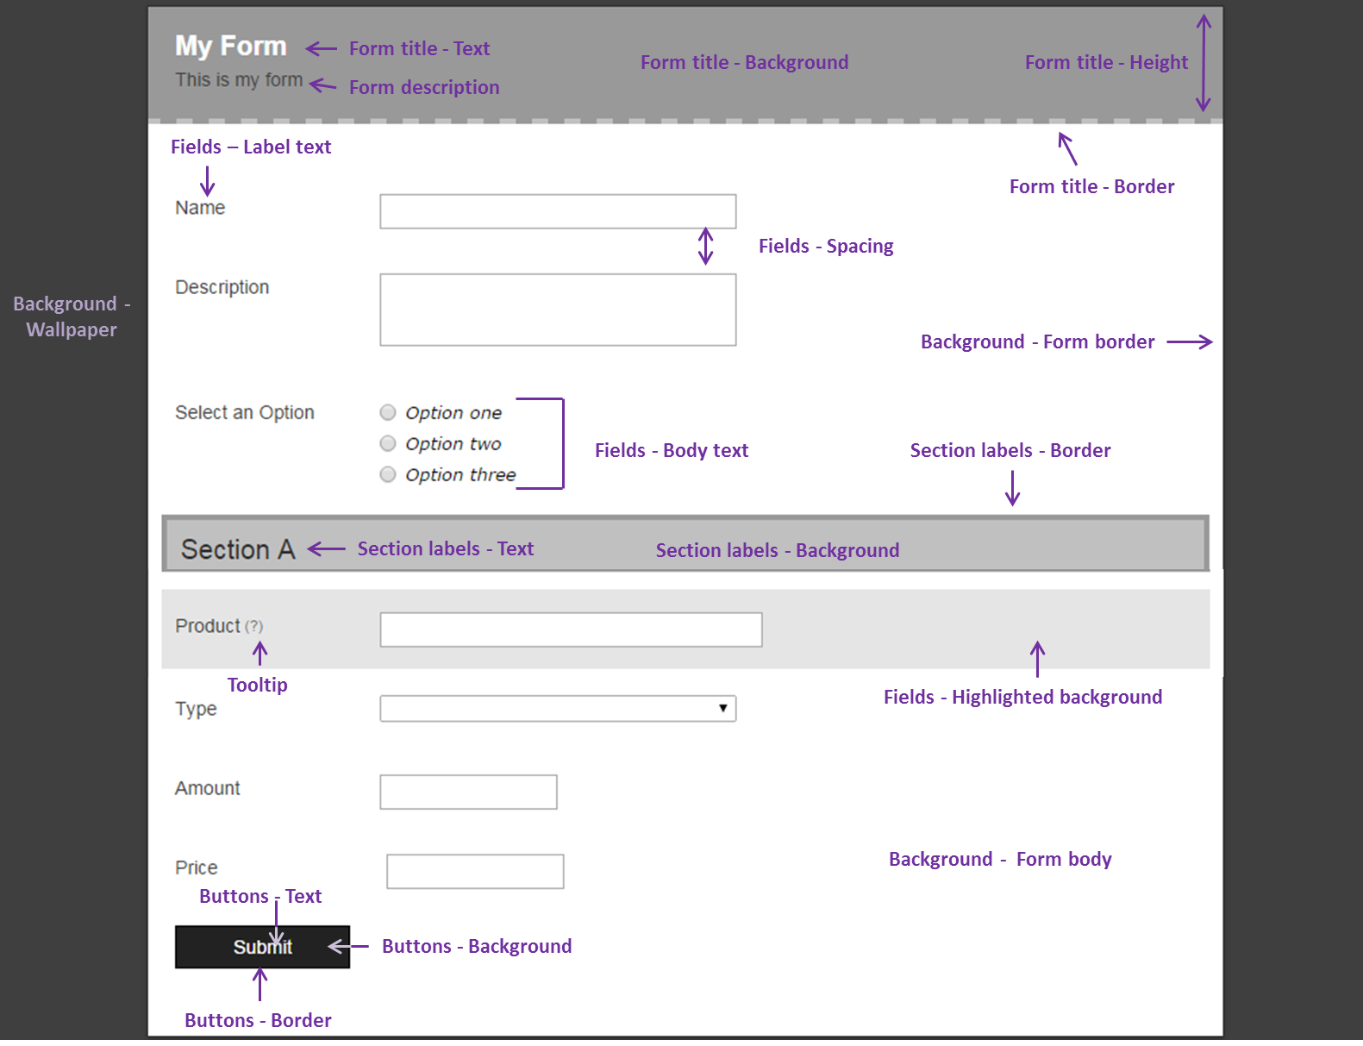Screen dimensions: 1363x1046
Task: Click the Section A heading text
Action: (238, 549)
